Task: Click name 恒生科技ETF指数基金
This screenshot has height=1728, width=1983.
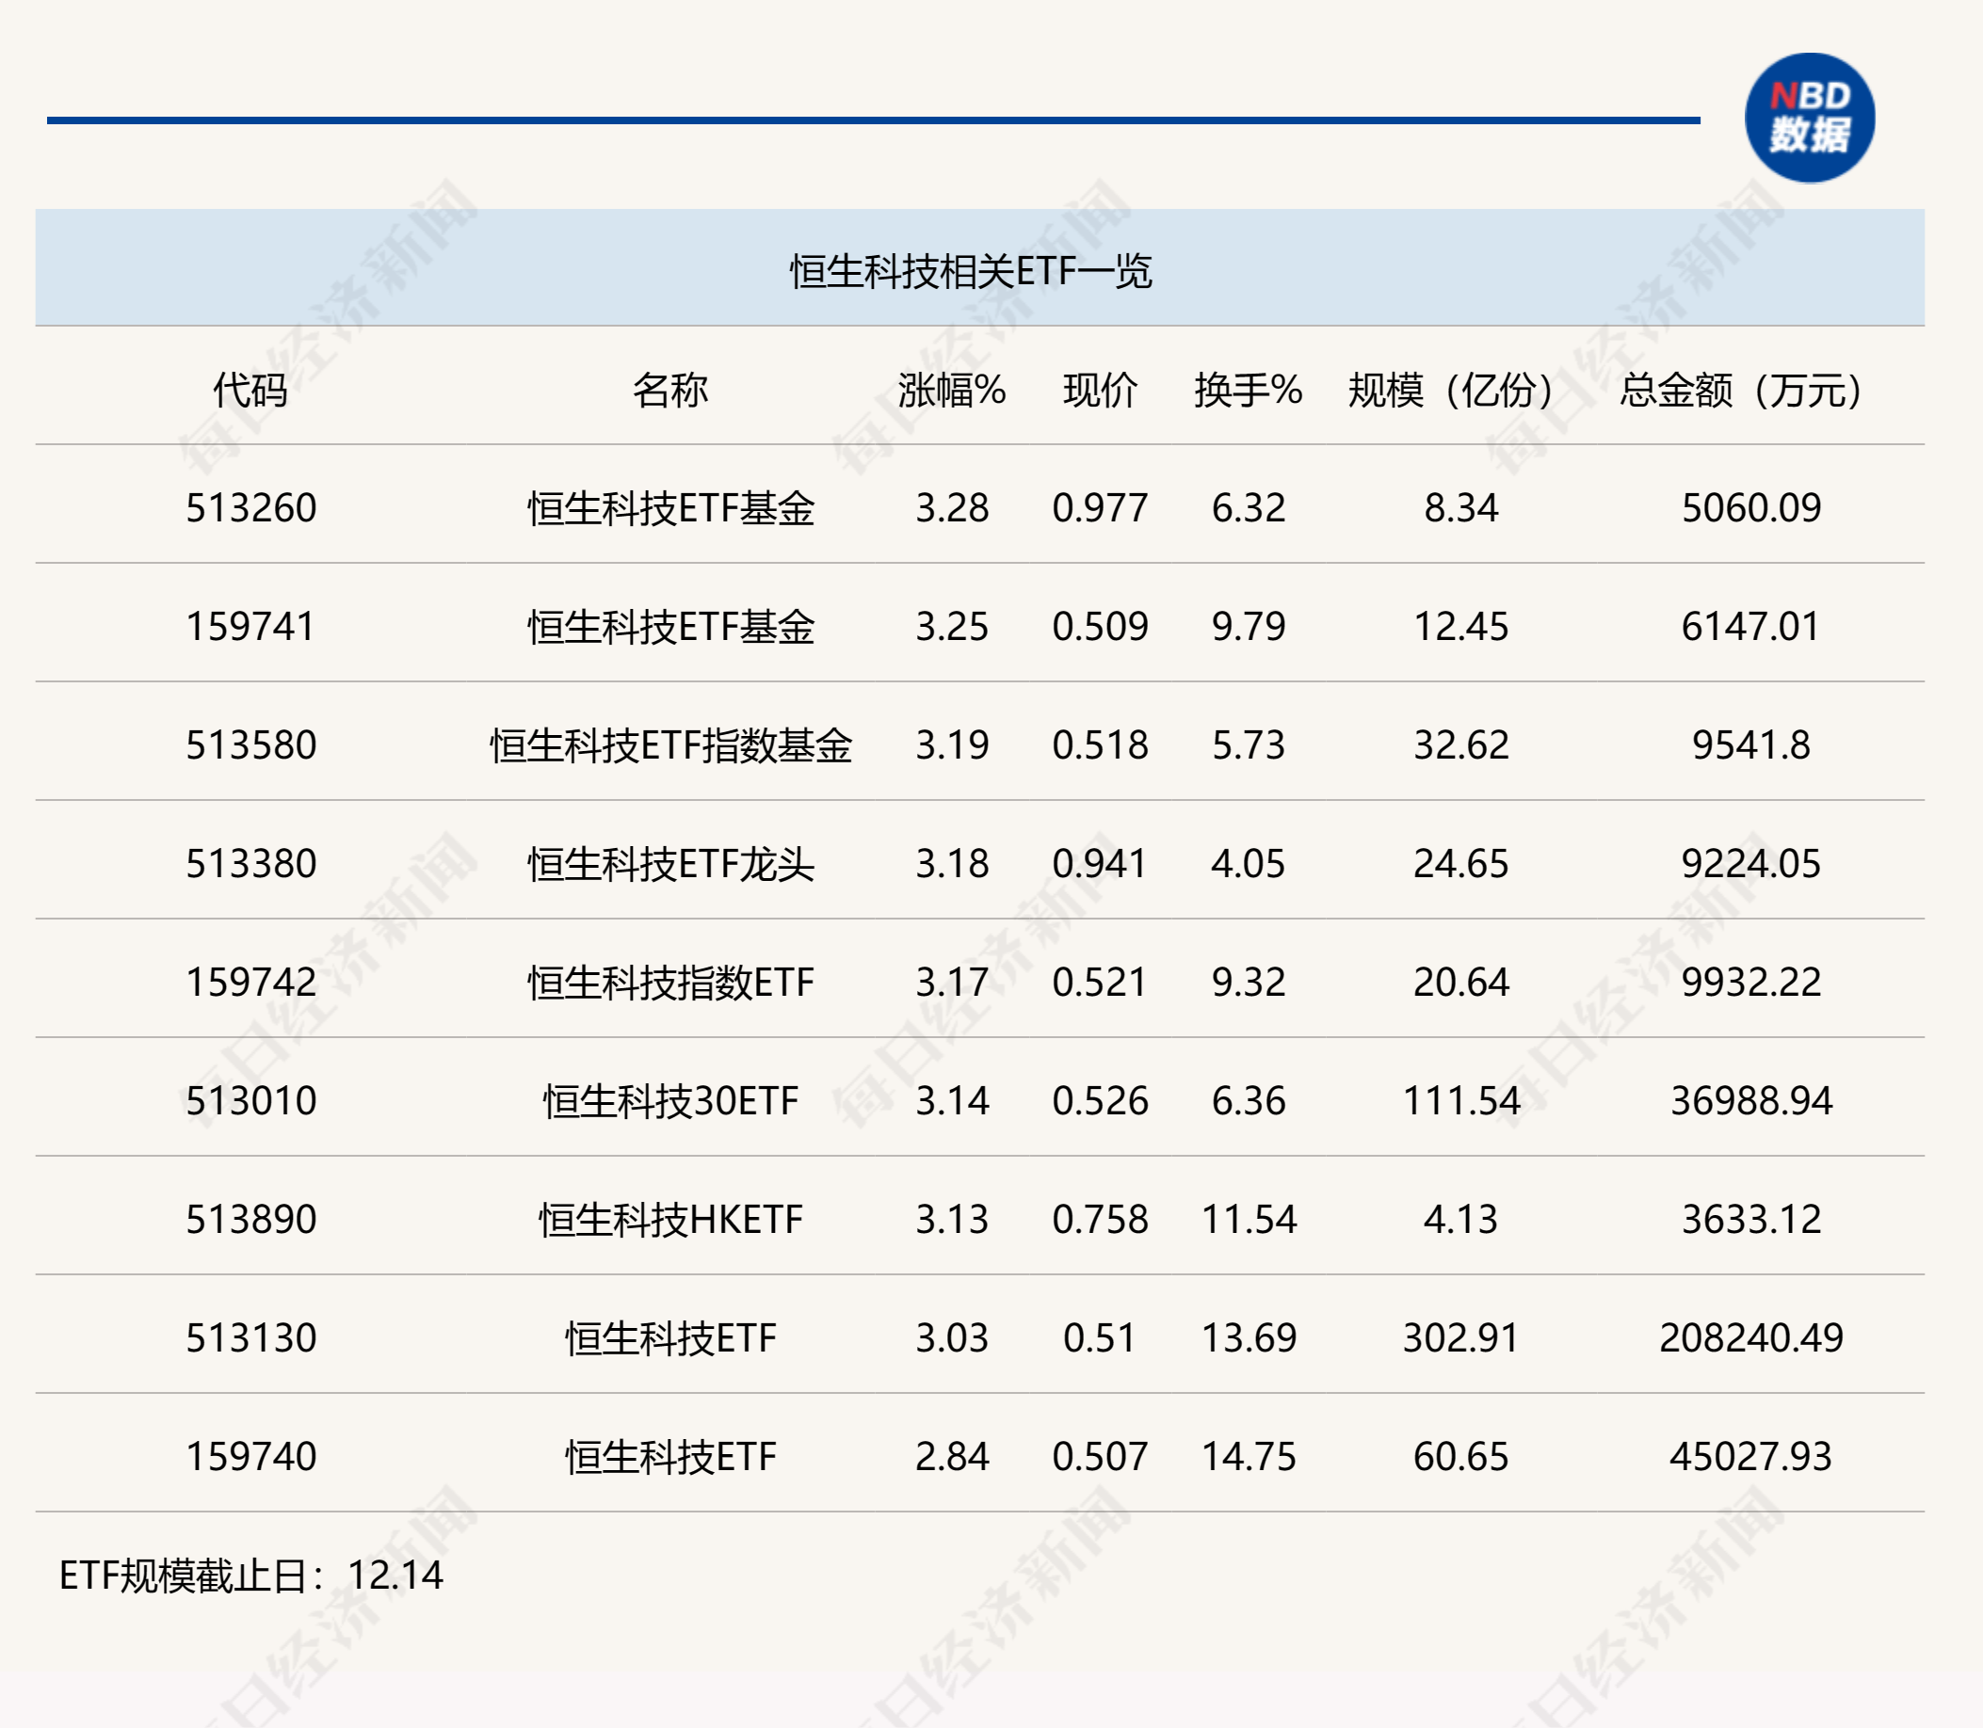Action: point(670,745)
